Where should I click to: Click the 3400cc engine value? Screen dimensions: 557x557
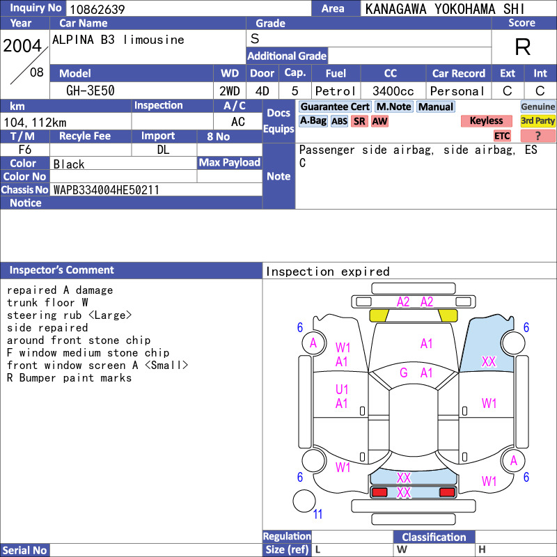tap(393, 91)
